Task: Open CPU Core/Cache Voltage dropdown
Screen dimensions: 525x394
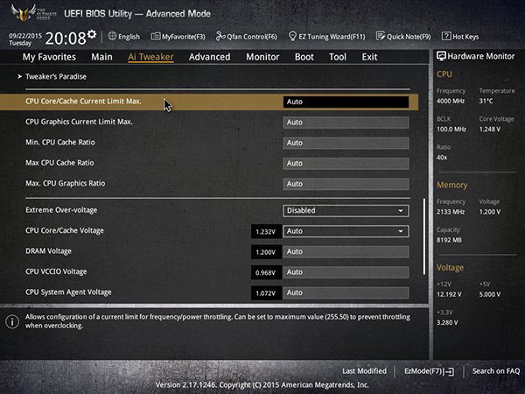Action: click(x=346, y=231)
